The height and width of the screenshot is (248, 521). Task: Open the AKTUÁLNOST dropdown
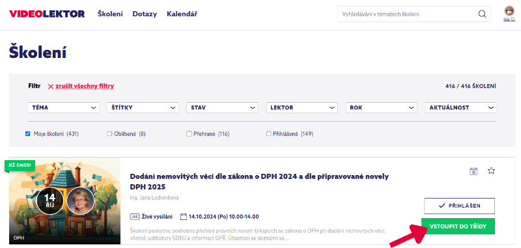pyautogui.click(x=461, y=107)
